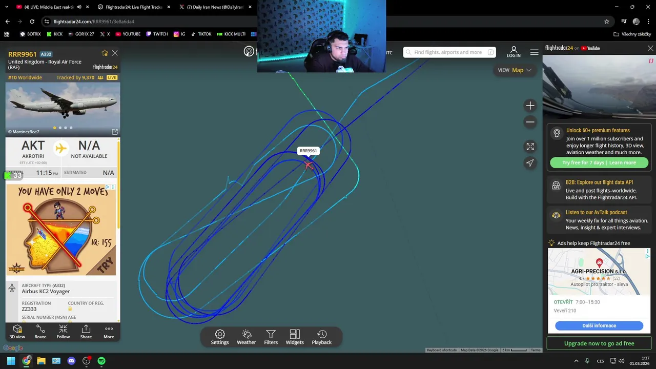Open the KICK MULTI bookmark
The width and height of the screenshot is (656, 369).
[231, 34]
